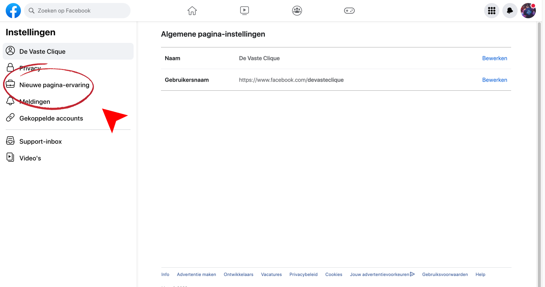Open the Gebruiksvoorwaarden footer link

click(x=445, y=274)
